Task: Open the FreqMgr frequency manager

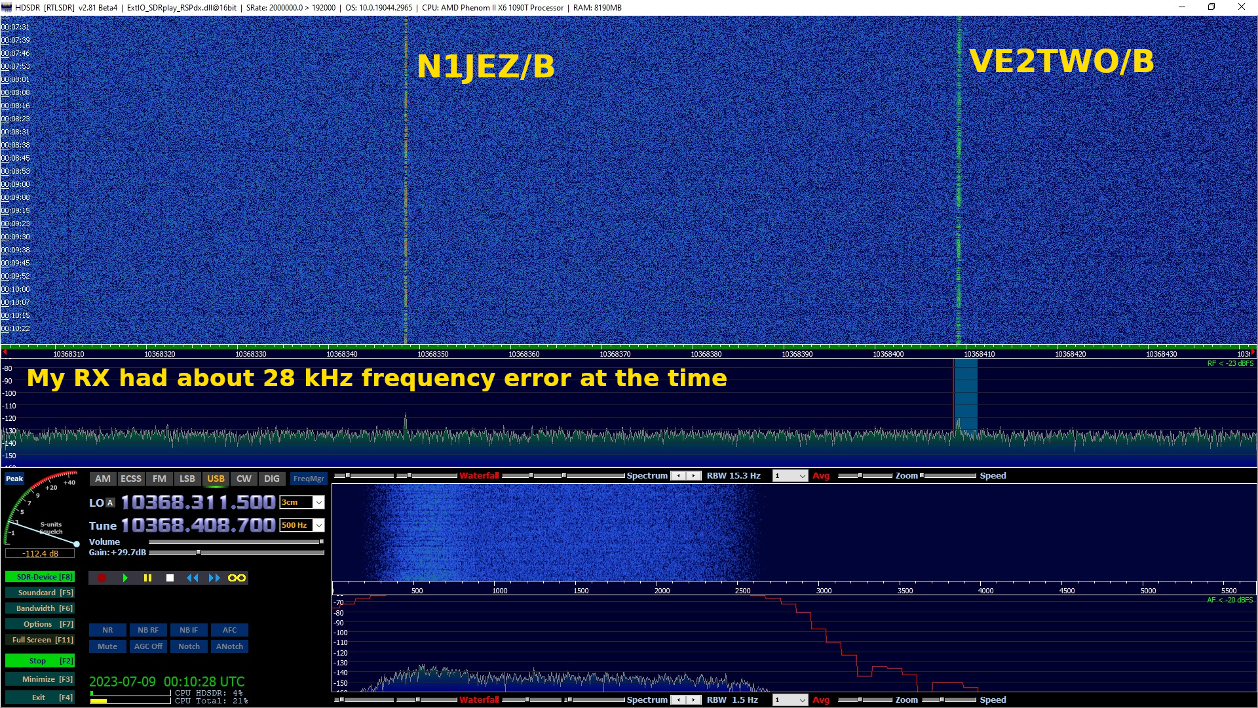Action: point(309,479)
